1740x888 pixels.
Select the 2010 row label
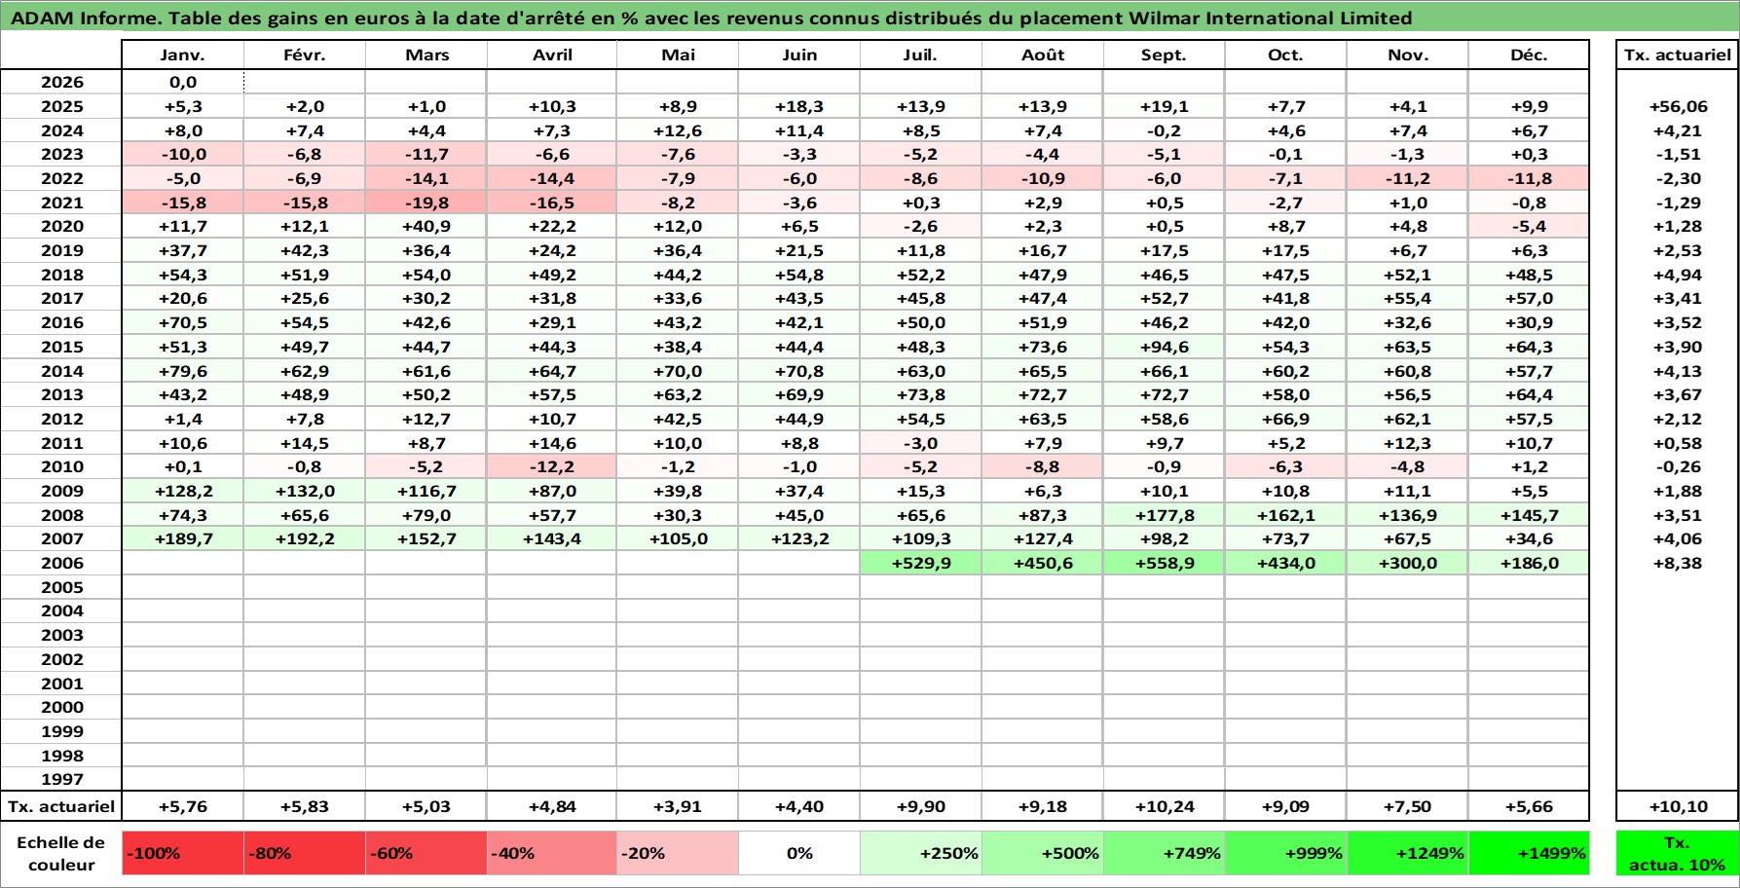(x=61, y=466)
